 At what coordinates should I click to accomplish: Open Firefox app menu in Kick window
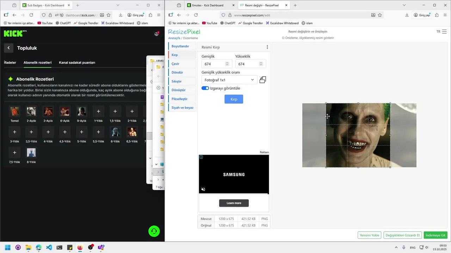[159, 15]
